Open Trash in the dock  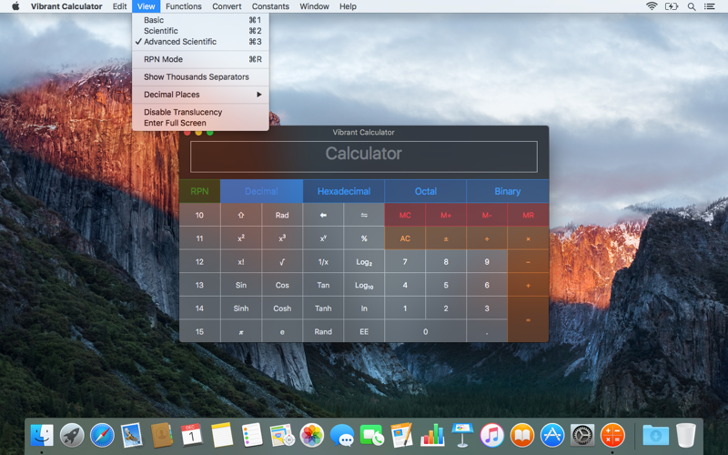686,436
